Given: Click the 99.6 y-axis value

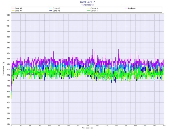Looking at the screenshot, I should [x=9, y=31].
